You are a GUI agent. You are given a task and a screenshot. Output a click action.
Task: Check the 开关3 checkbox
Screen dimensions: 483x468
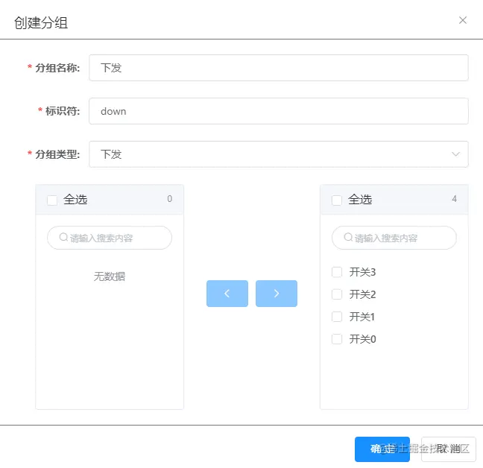(x=337, y=272)
